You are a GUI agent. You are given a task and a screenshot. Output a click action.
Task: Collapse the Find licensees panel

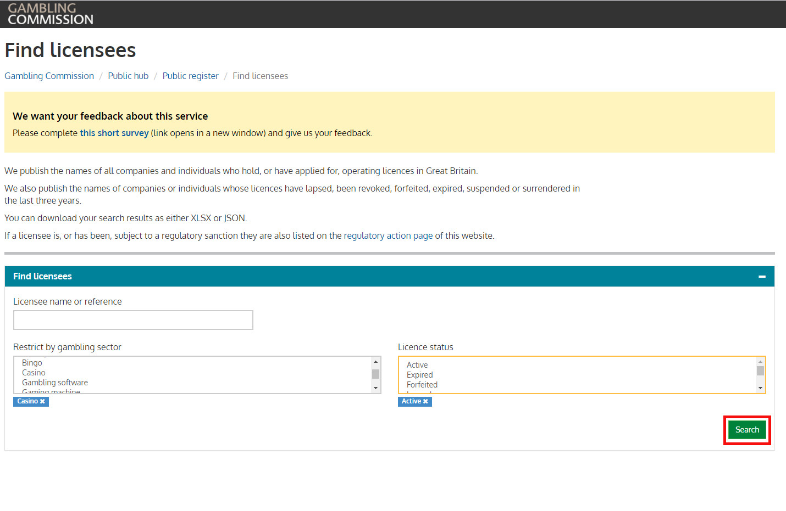pyautogui.click(x=762, y=277)
